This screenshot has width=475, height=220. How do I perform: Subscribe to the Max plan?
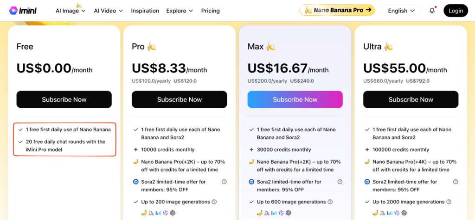click(295, 99)
